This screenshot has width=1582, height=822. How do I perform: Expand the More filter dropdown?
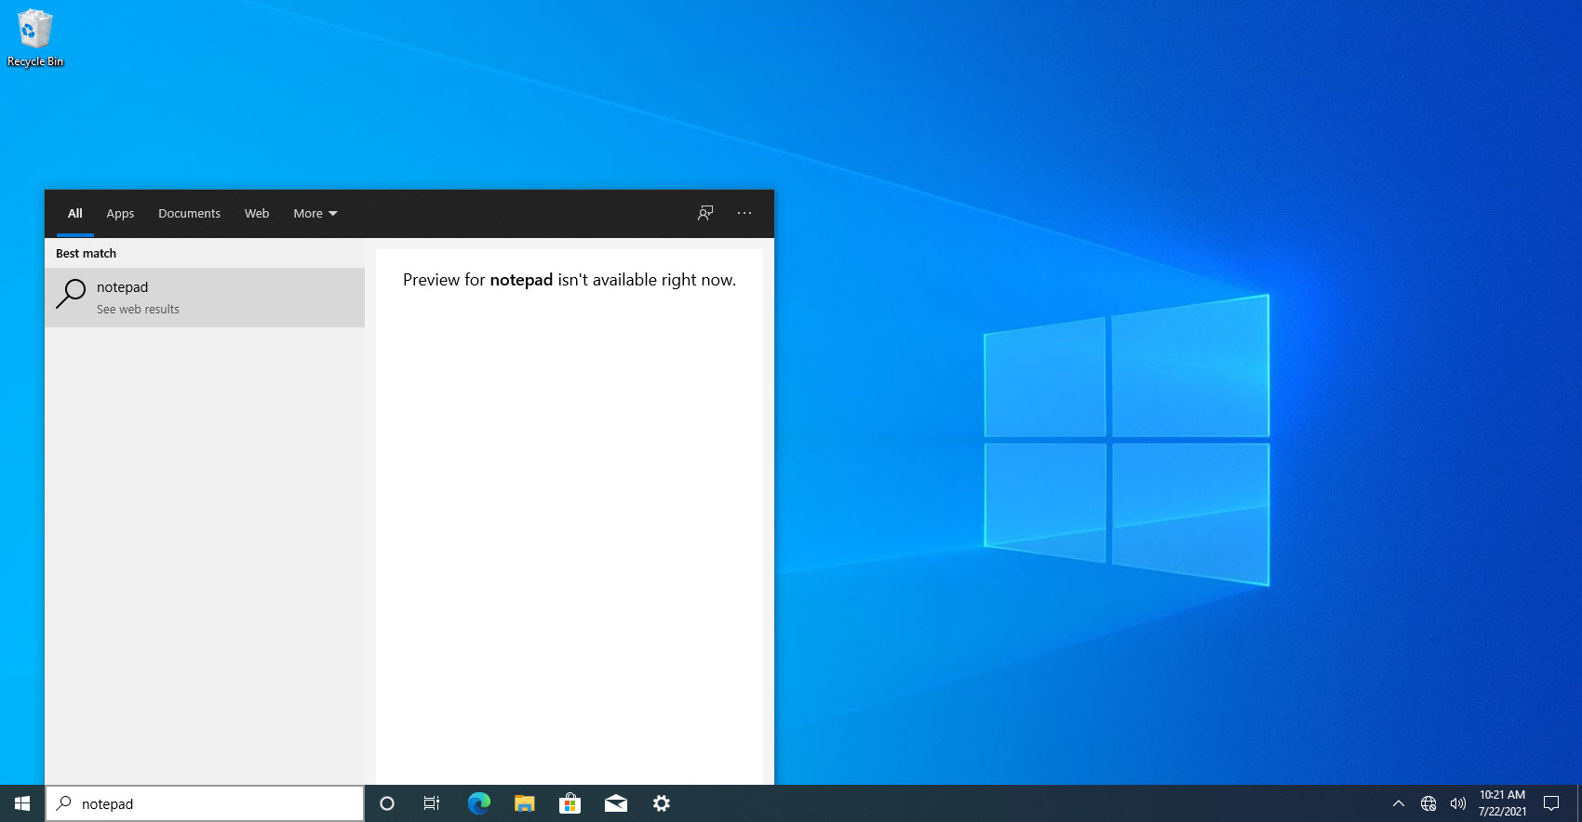point(315,214)
